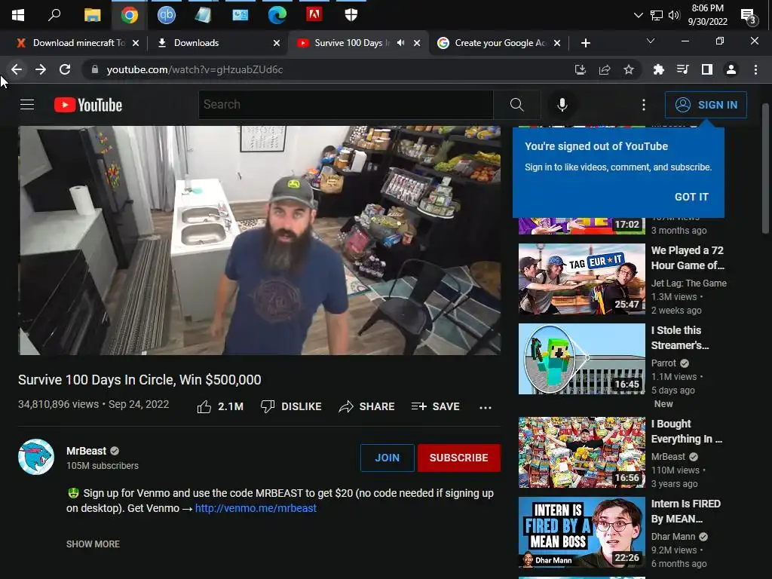Click the SIGN IN button

pyautogui.click(x=706, y=105)
